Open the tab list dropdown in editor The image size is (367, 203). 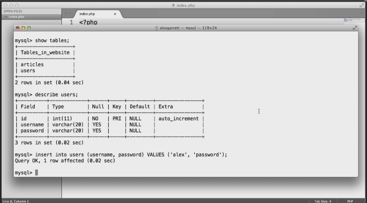coord(362,14)
